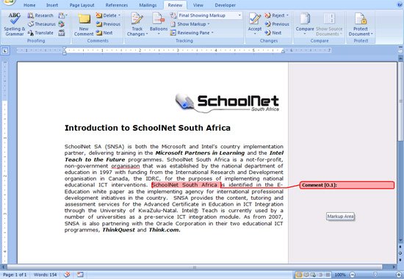
Task: Insert a New Comment
Action: pyautogui.click(x=84, y=24)
